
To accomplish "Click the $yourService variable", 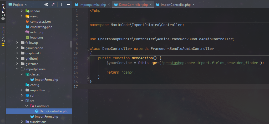I will (119, 63).
